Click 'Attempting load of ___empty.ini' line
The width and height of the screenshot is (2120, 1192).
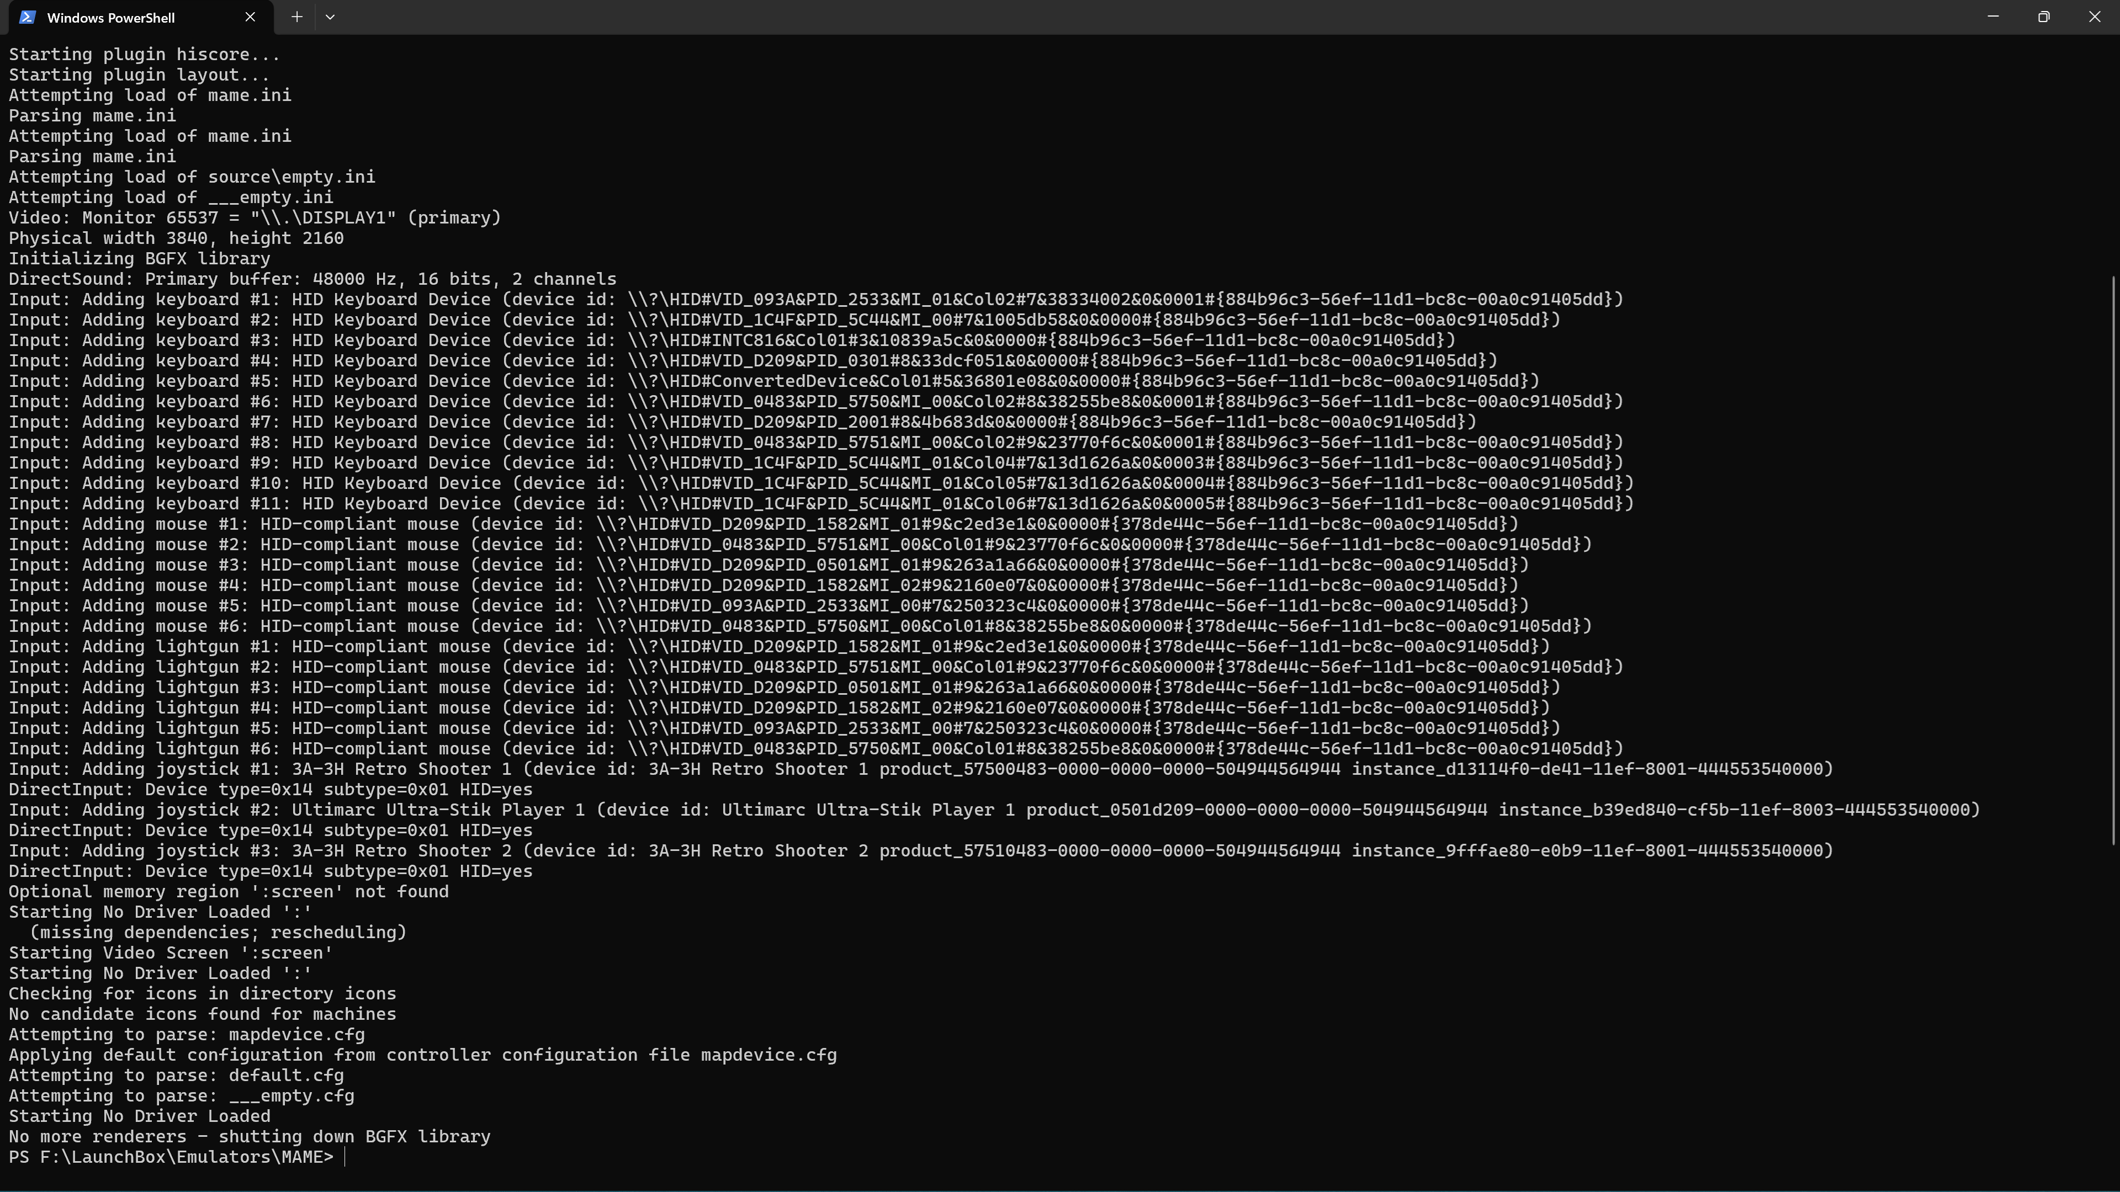click(x=171, y=198)
